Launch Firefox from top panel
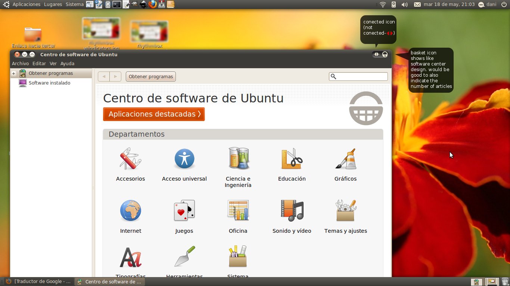The width and height of the screenshot is (510, 286). pyautogui.click(x=153, y=4)
